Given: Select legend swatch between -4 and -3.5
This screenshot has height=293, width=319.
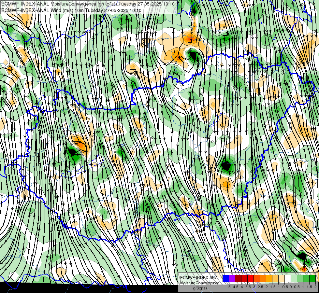Looking at the screenshot, I should [x=244, y=279].
